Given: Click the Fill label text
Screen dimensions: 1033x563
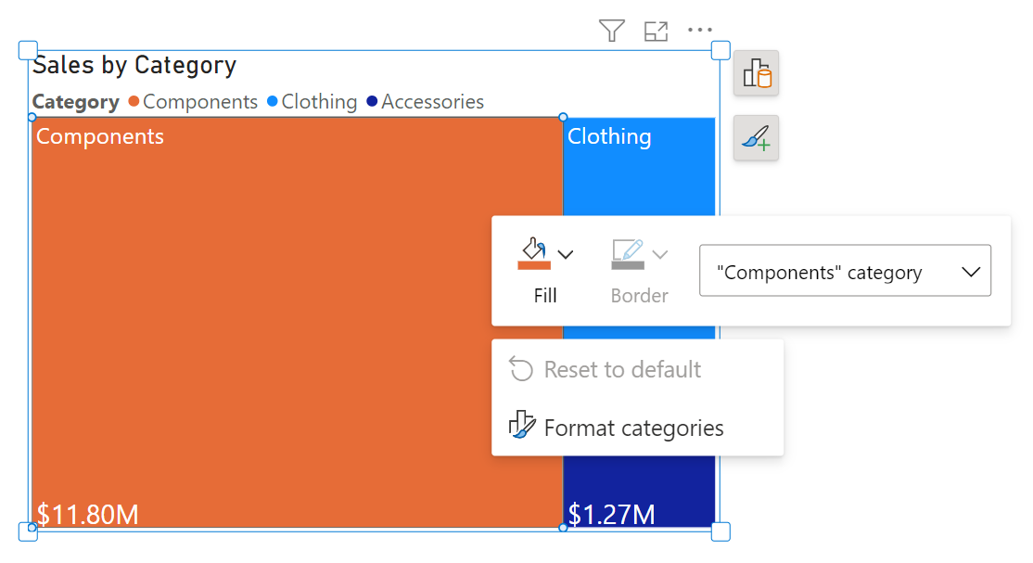Looking at the screenshot, I should (x=545, y=295).
